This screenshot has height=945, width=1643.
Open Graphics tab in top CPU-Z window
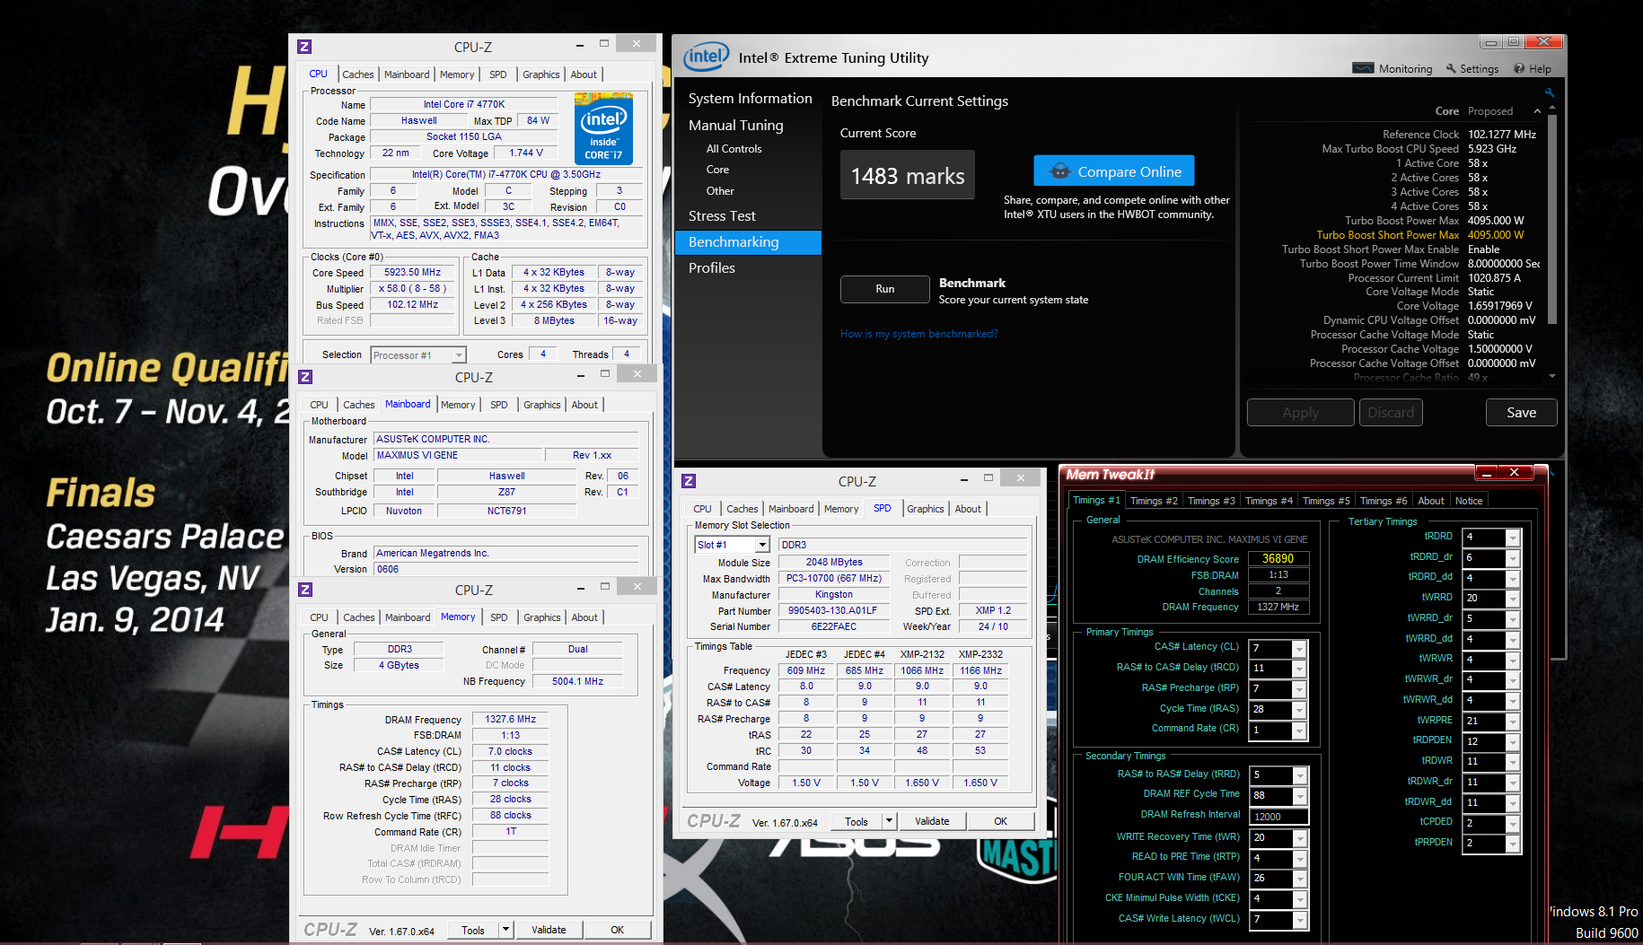point(540,74)
